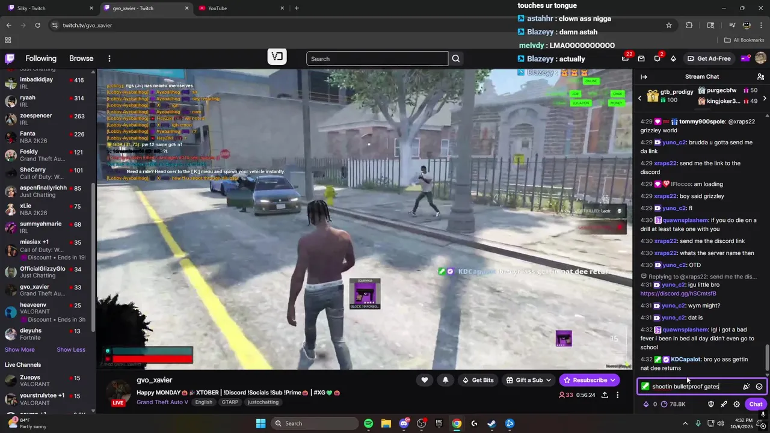Show previous gift leaderboard arrow
The width and height of the screenshot is (770, 433).
click(639, 98)
